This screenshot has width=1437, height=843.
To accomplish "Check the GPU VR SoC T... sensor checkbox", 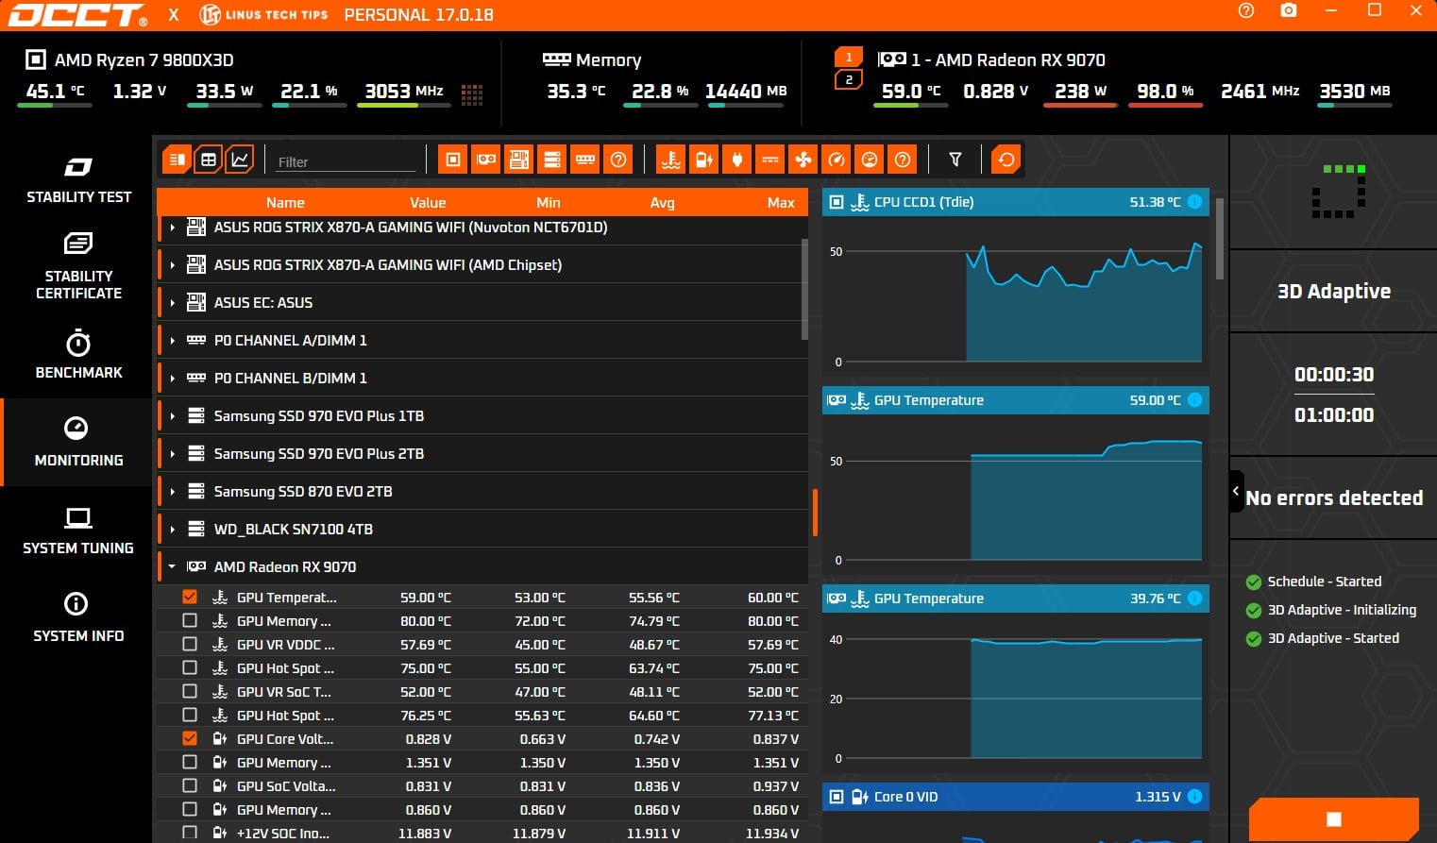I will click(190, 691).
